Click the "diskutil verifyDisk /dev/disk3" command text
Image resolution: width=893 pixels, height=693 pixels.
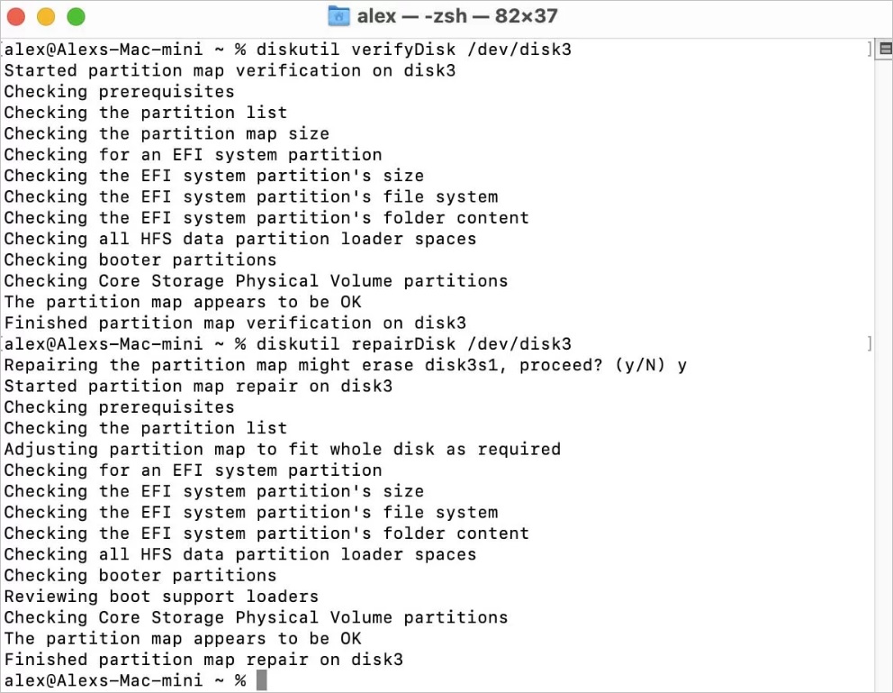pos(413,50)
